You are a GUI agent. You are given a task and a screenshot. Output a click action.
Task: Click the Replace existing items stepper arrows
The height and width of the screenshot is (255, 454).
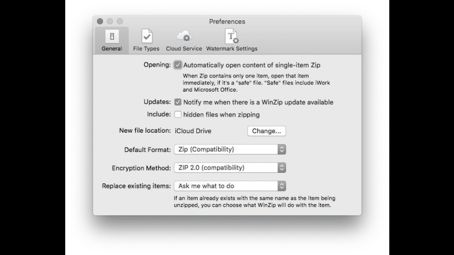pos(282,186)
